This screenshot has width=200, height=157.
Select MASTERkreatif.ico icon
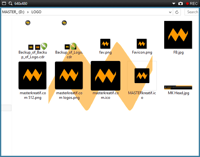142,76
